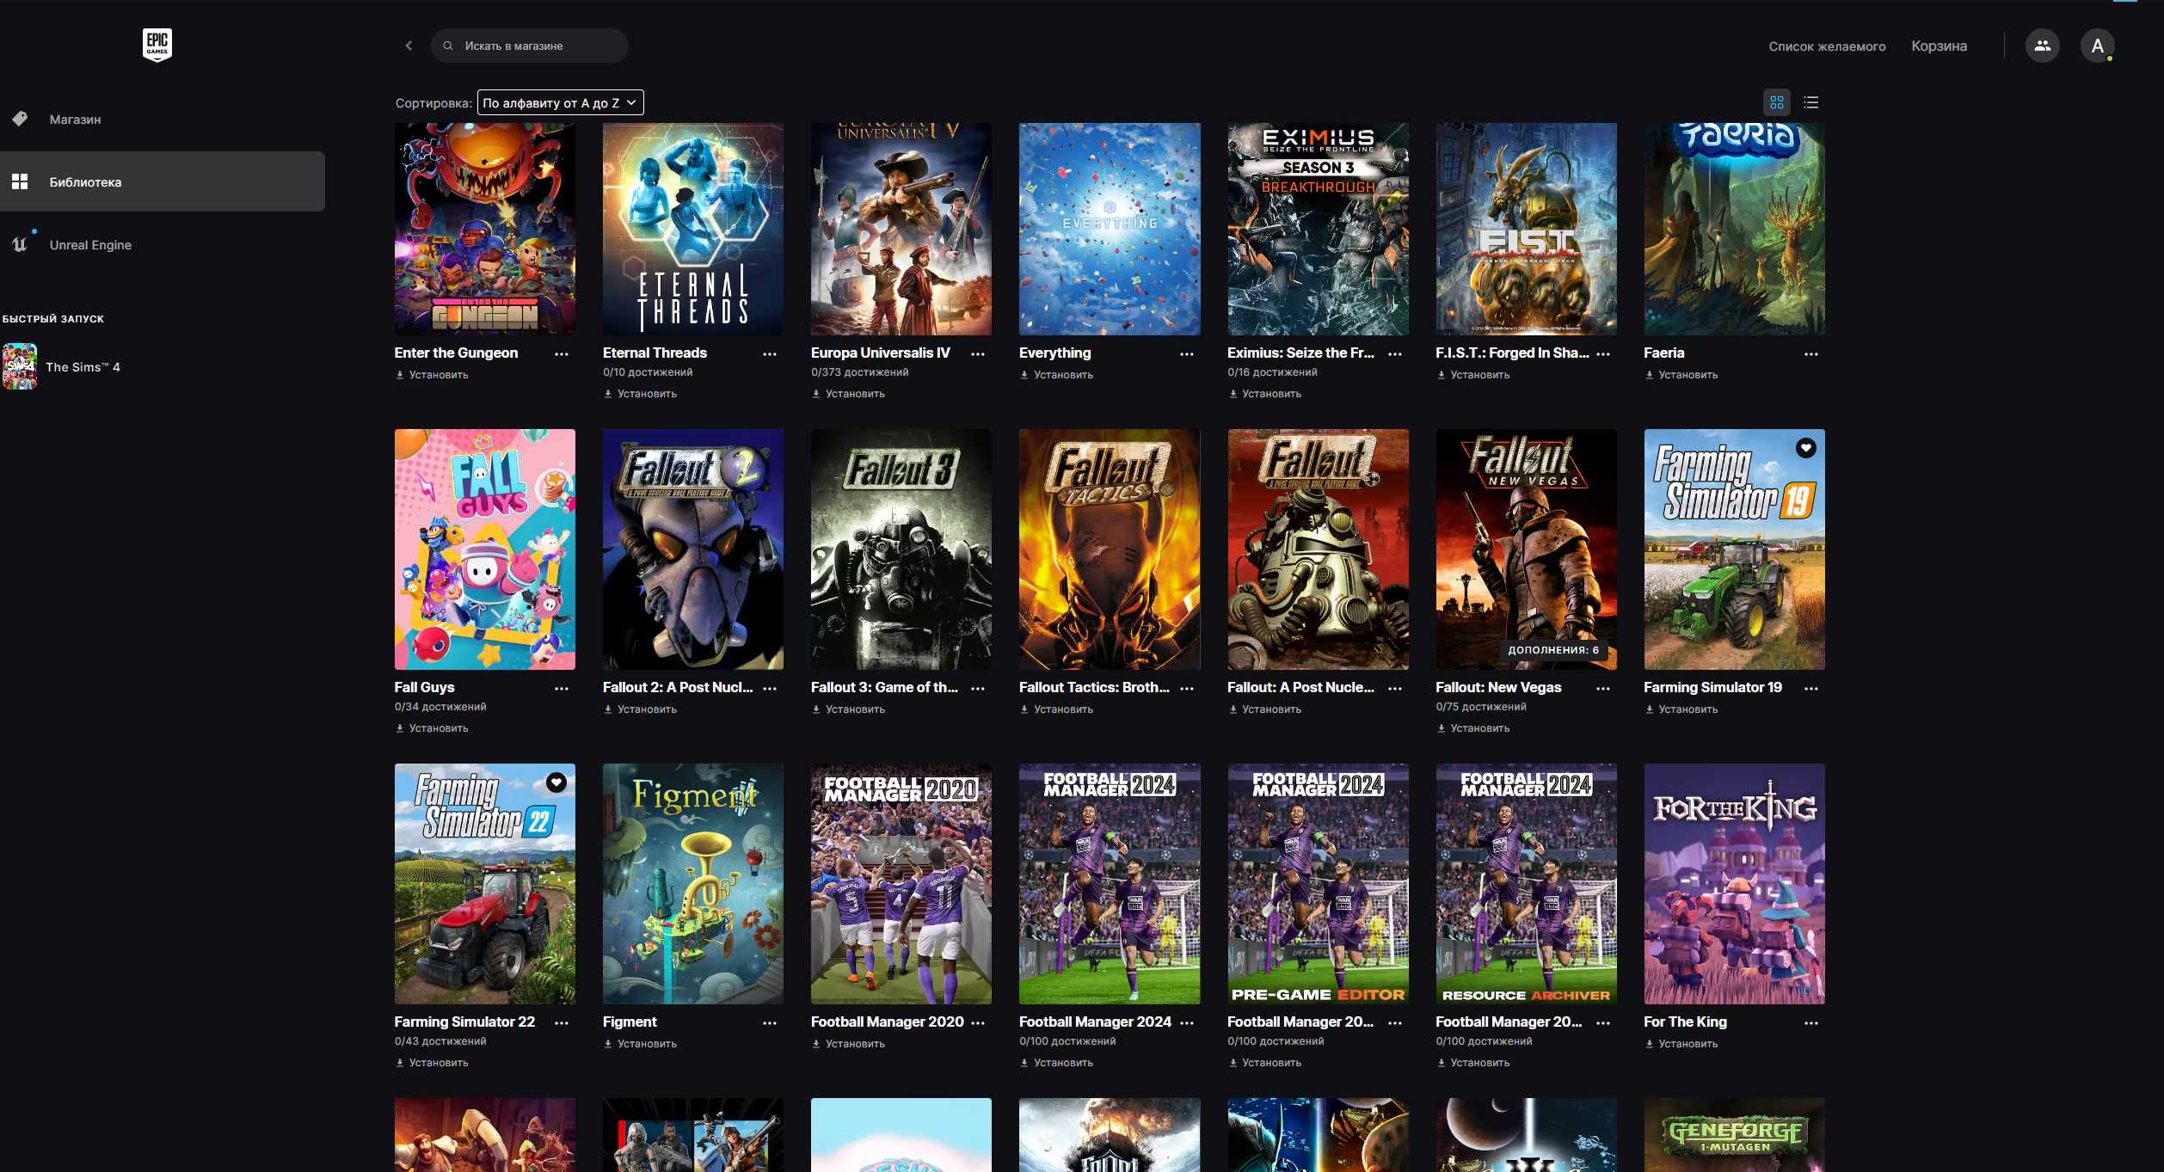This screenshot has width=2164, height=1172.
Task: Open the Europa Universalis IV cover
Action: click(x=901, y=229)
